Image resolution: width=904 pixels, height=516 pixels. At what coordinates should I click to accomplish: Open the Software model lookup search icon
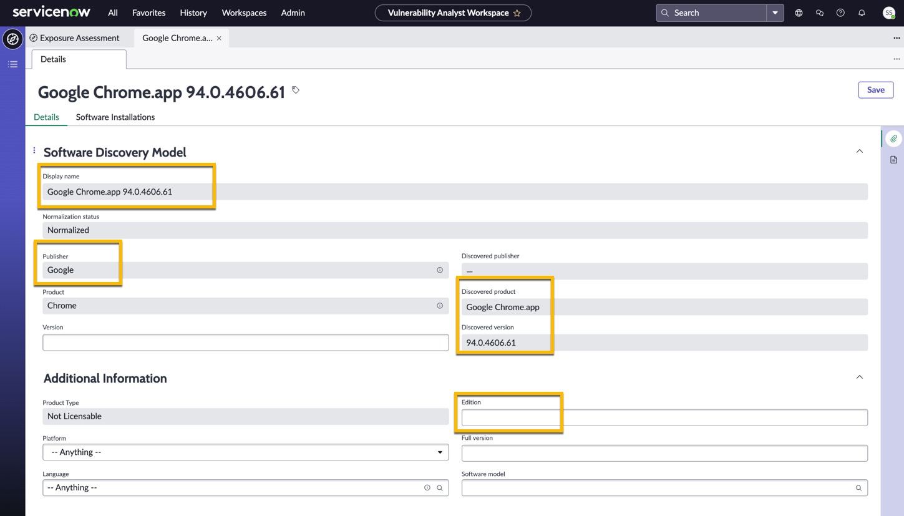[x=858, y=488]
